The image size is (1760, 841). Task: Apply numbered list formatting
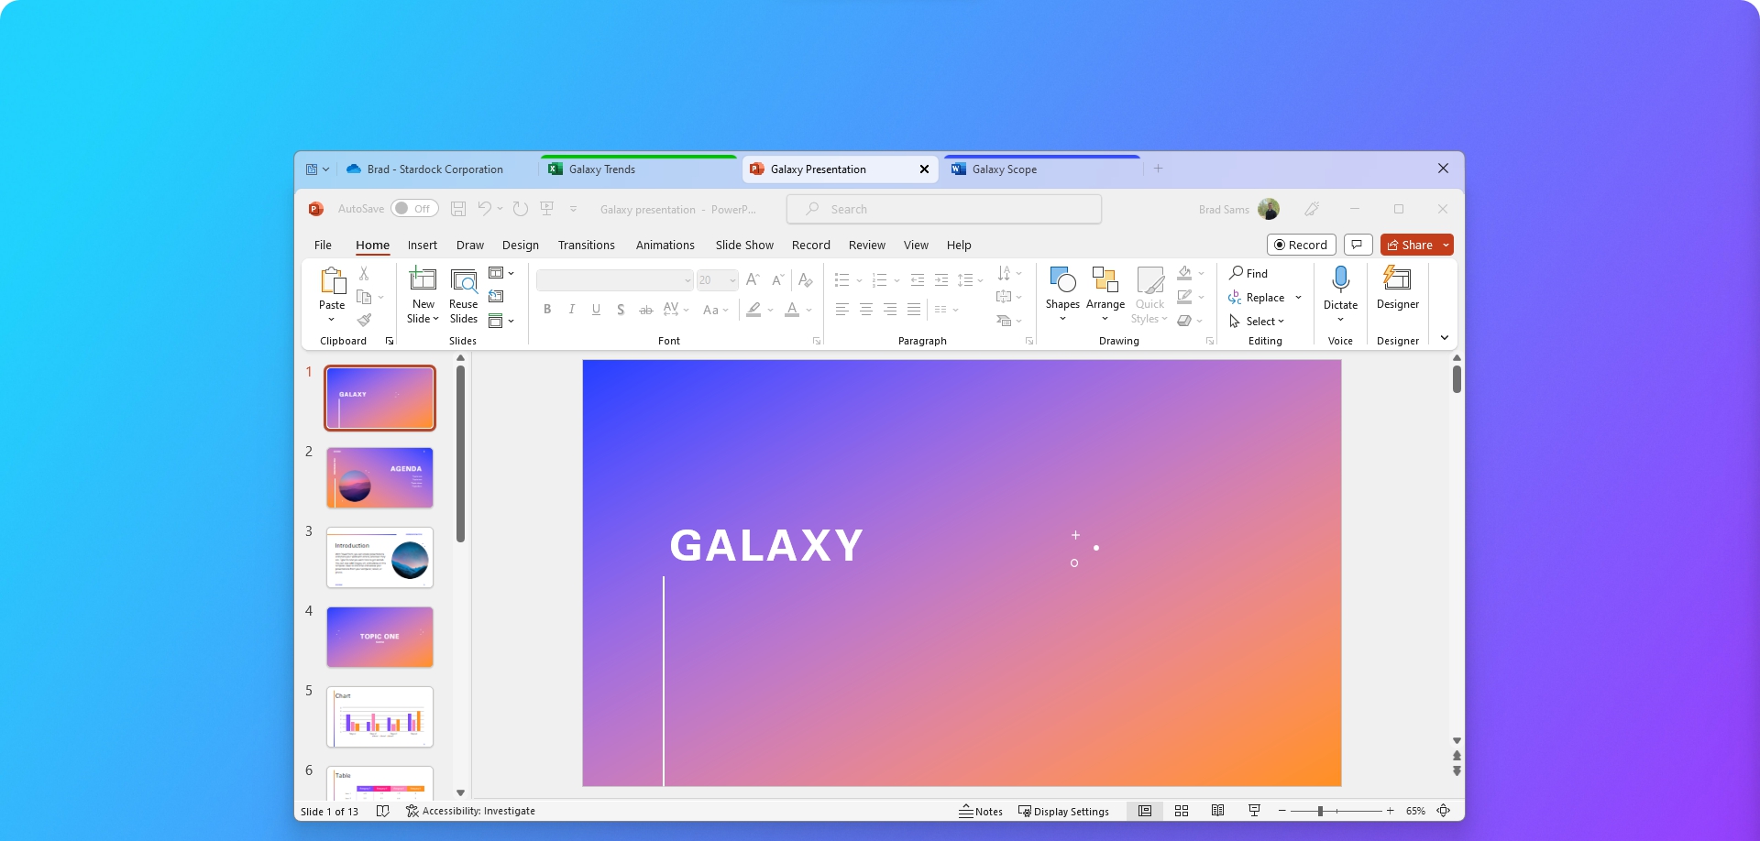pos(879,279)
